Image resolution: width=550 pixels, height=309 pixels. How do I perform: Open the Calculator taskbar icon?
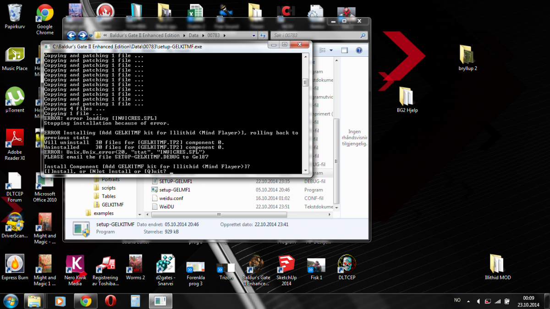[135, 301]
